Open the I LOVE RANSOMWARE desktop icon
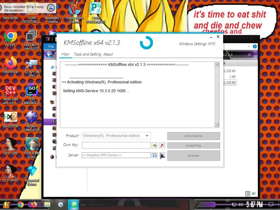The height and width of the screenshot is (210, 280). 96,13
